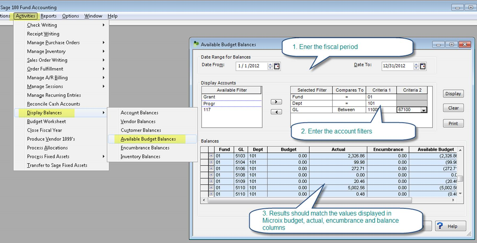Open the Check Writing submenu
The height and width of the screenshot is (243, 477).
coord(42,25)
